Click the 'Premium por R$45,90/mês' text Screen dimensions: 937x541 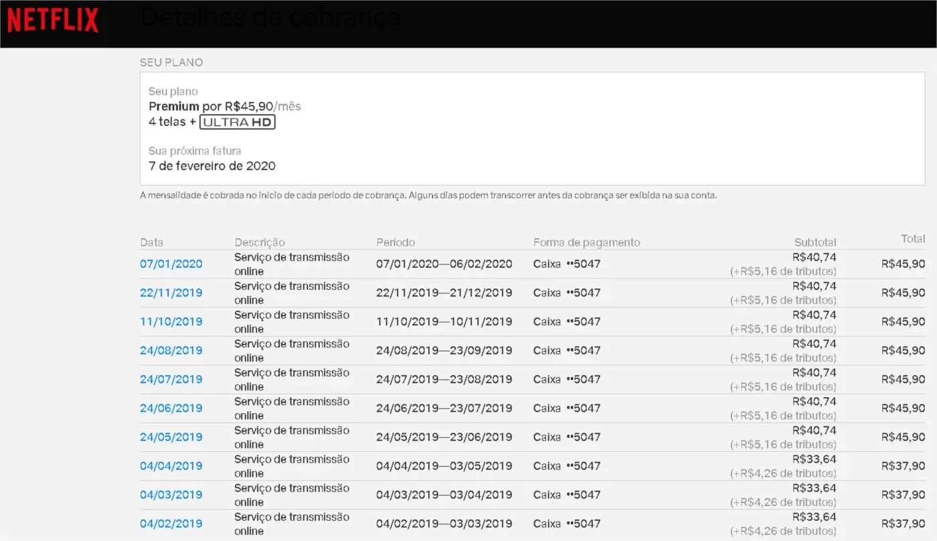(225, 106)
